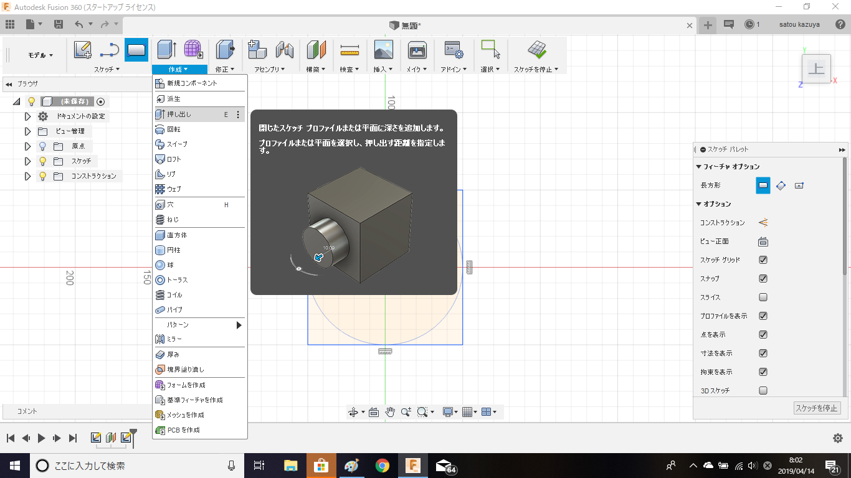Screen dimensions: 851x478
Task: Click the Stop Sketch checkmark icon
Action: tap(536, 50)
